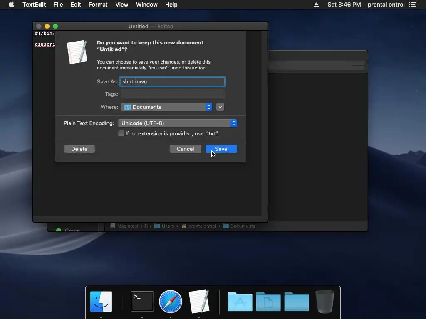Click the Save As filename field

point(173,82)
